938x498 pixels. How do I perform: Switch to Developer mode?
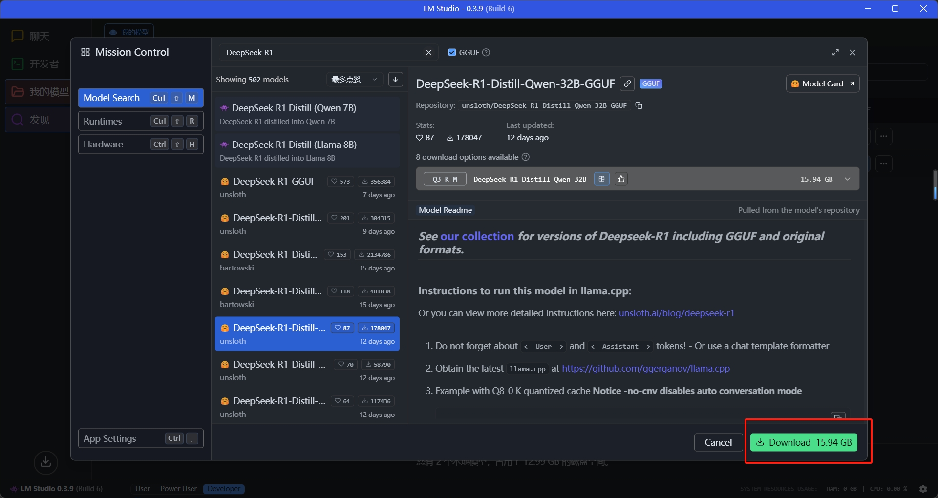pyautogui.click(x=224, y=489)
